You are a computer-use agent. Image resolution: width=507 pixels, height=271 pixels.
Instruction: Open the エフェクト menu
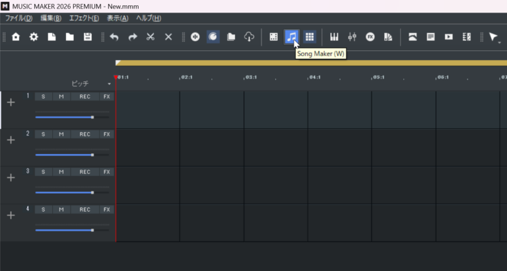tap(84, 18)
